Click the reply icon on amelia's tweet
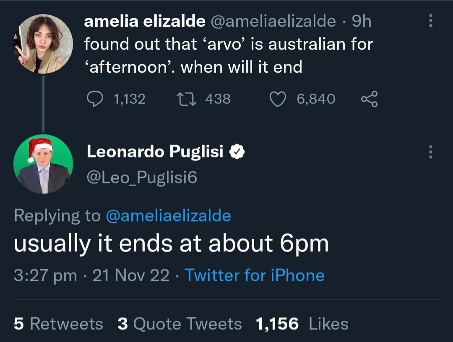Image resolution: width=453 pixels, height=342 pixels. pos(95,99)
